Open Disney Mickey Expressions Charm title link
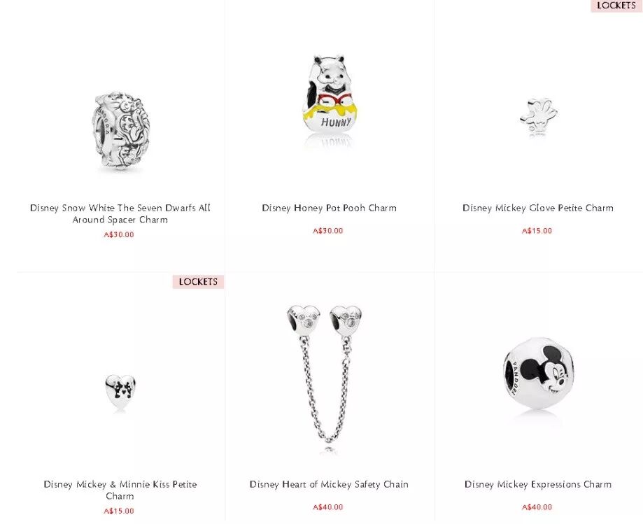Viewport: 643px width, 524px height. [x=538, y=484]
